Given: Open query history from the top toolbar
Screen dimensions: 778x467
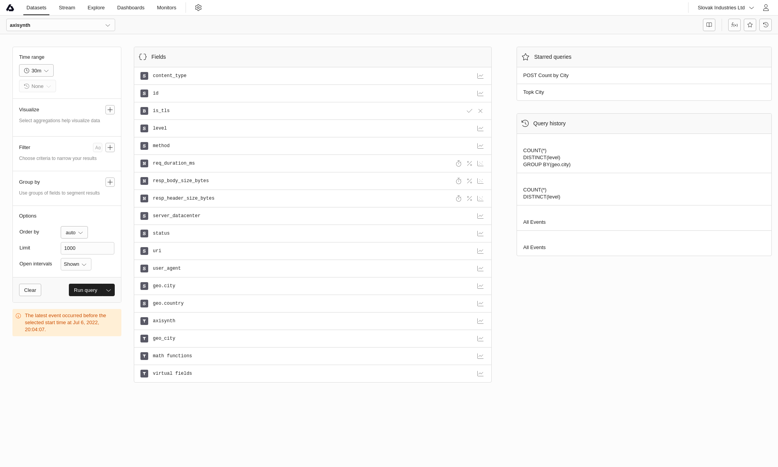Looking at the screenshot, I should pyautogui.click(x=766, y=25).
